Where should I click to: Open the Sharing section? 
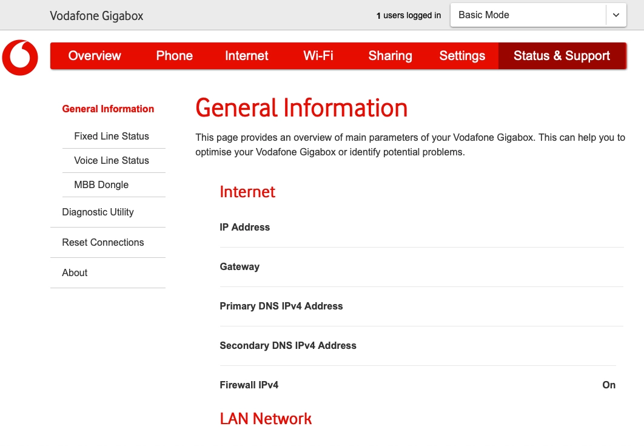(390, 55)
